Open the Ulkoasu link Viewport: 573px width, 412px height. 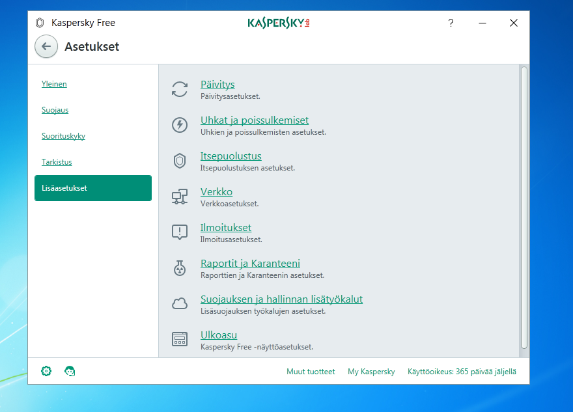[219, 335]
